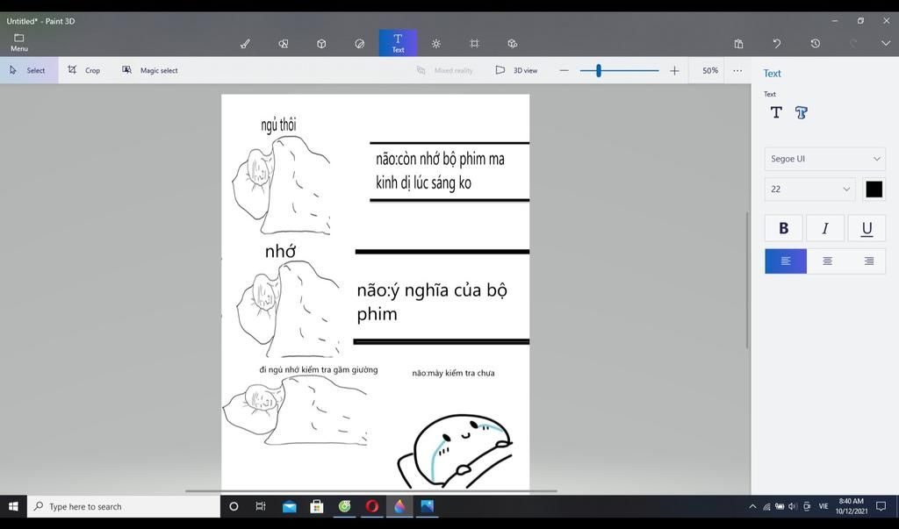Select the Text tab
899x529 pixels.
tap(398, 43)
